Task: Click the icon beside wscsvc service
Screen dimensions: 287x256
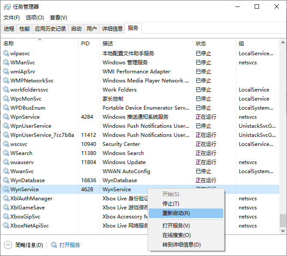Action: pos(6,144)
